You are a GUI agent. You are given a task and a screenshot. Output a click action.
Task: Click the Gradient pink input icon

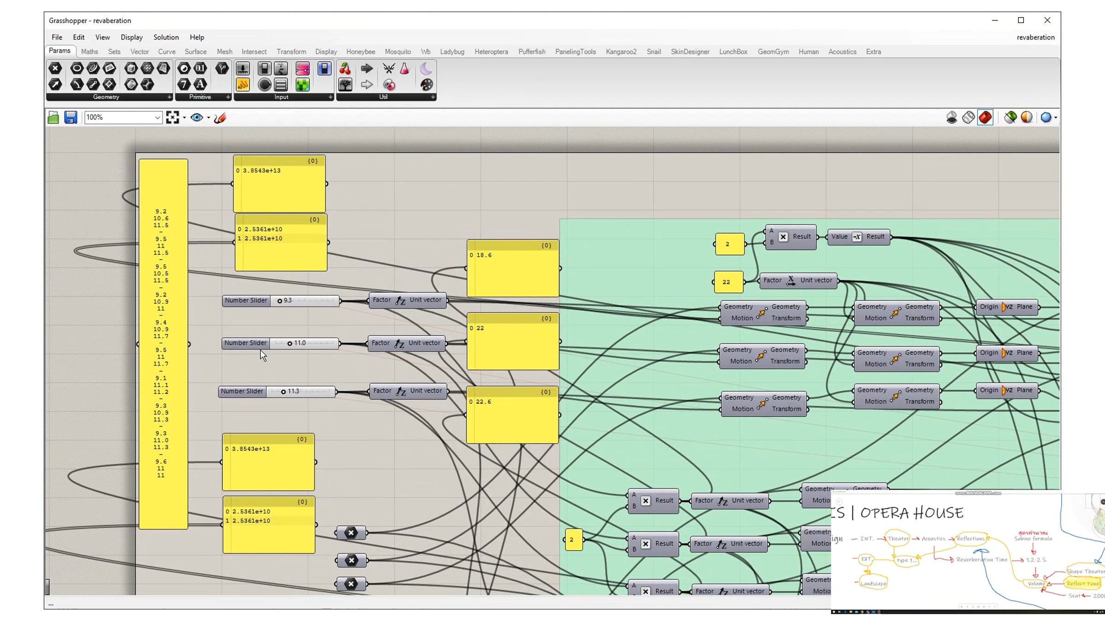[302, 69]
